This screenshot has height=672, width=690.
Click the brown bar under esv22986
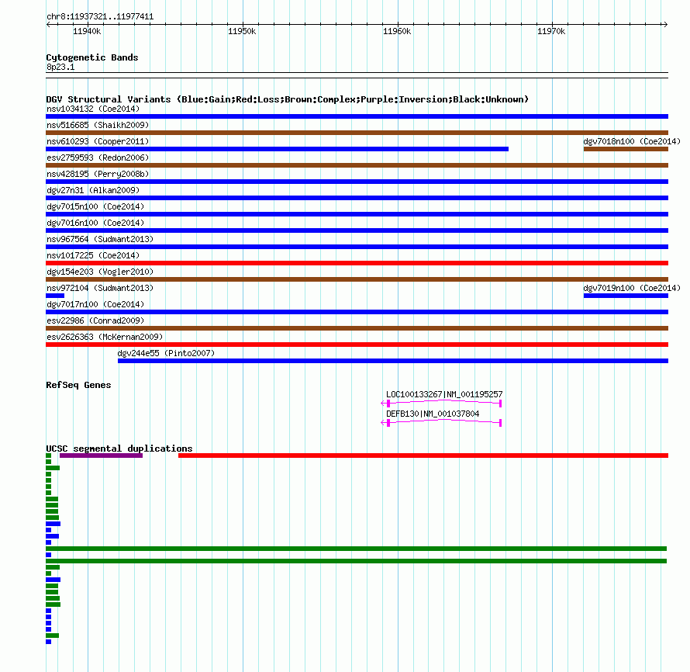(357, 328)
